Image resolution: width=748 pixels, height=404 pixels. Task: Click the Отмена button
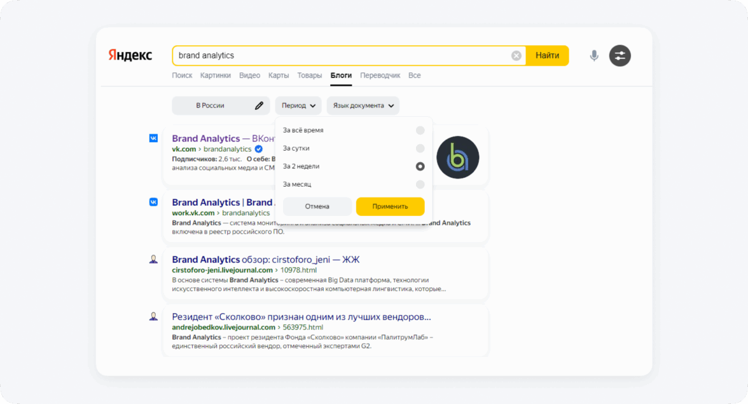coord(317,206)
